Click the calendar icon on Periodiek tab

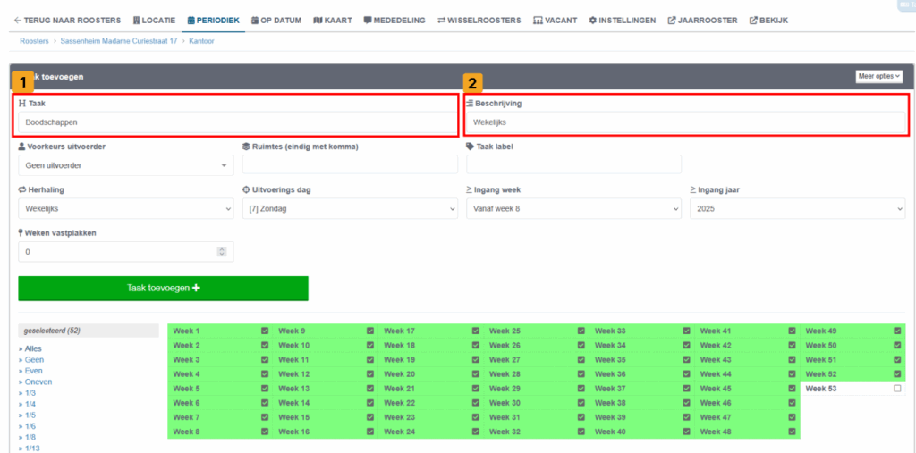click(191, 20)
